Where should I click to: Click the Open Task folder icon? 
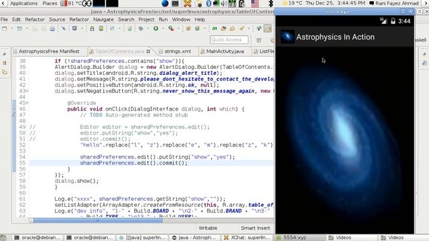point(233,28)
